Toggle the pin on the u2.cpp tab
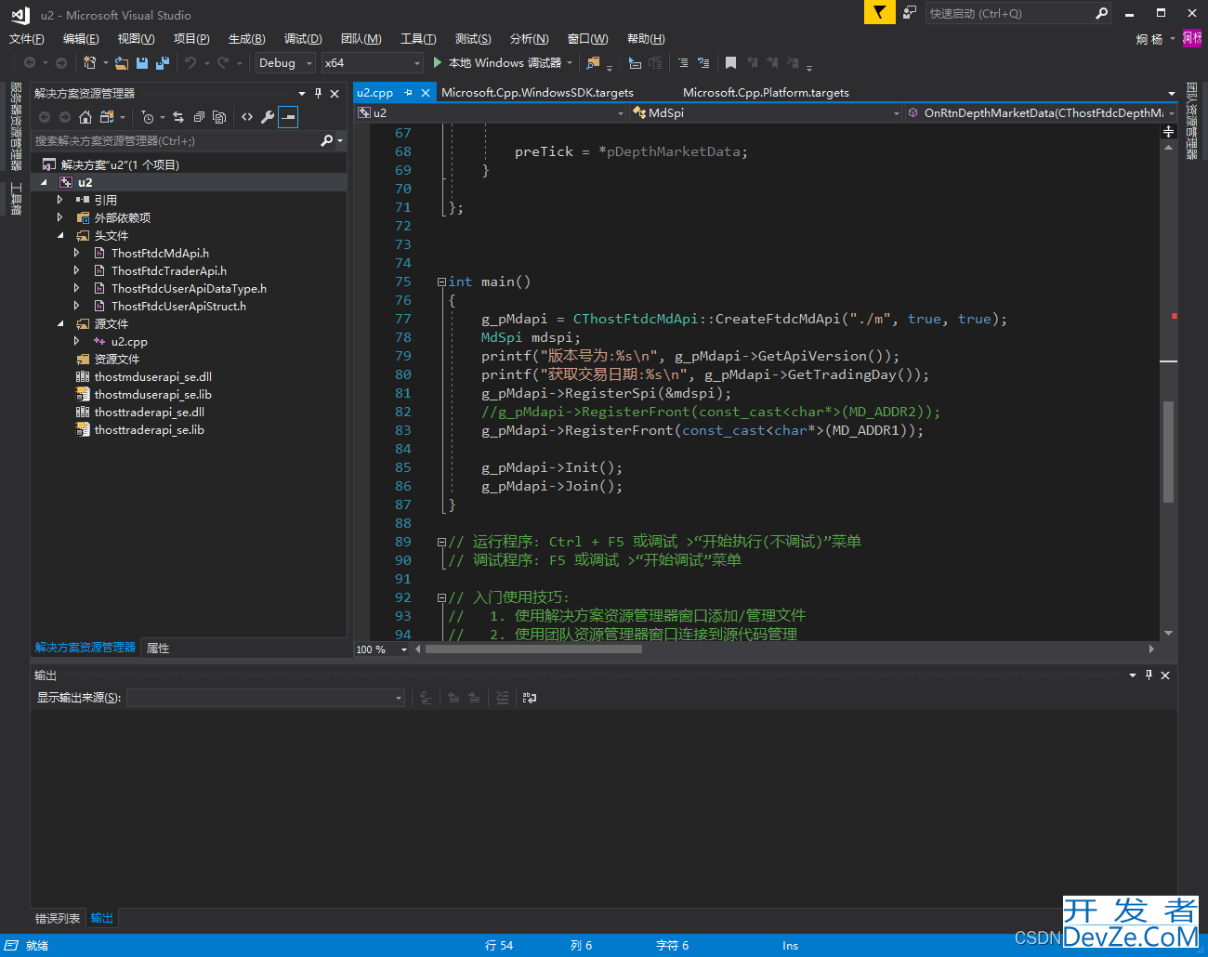The image size is (1208, 957). click(x=408, y=92)
